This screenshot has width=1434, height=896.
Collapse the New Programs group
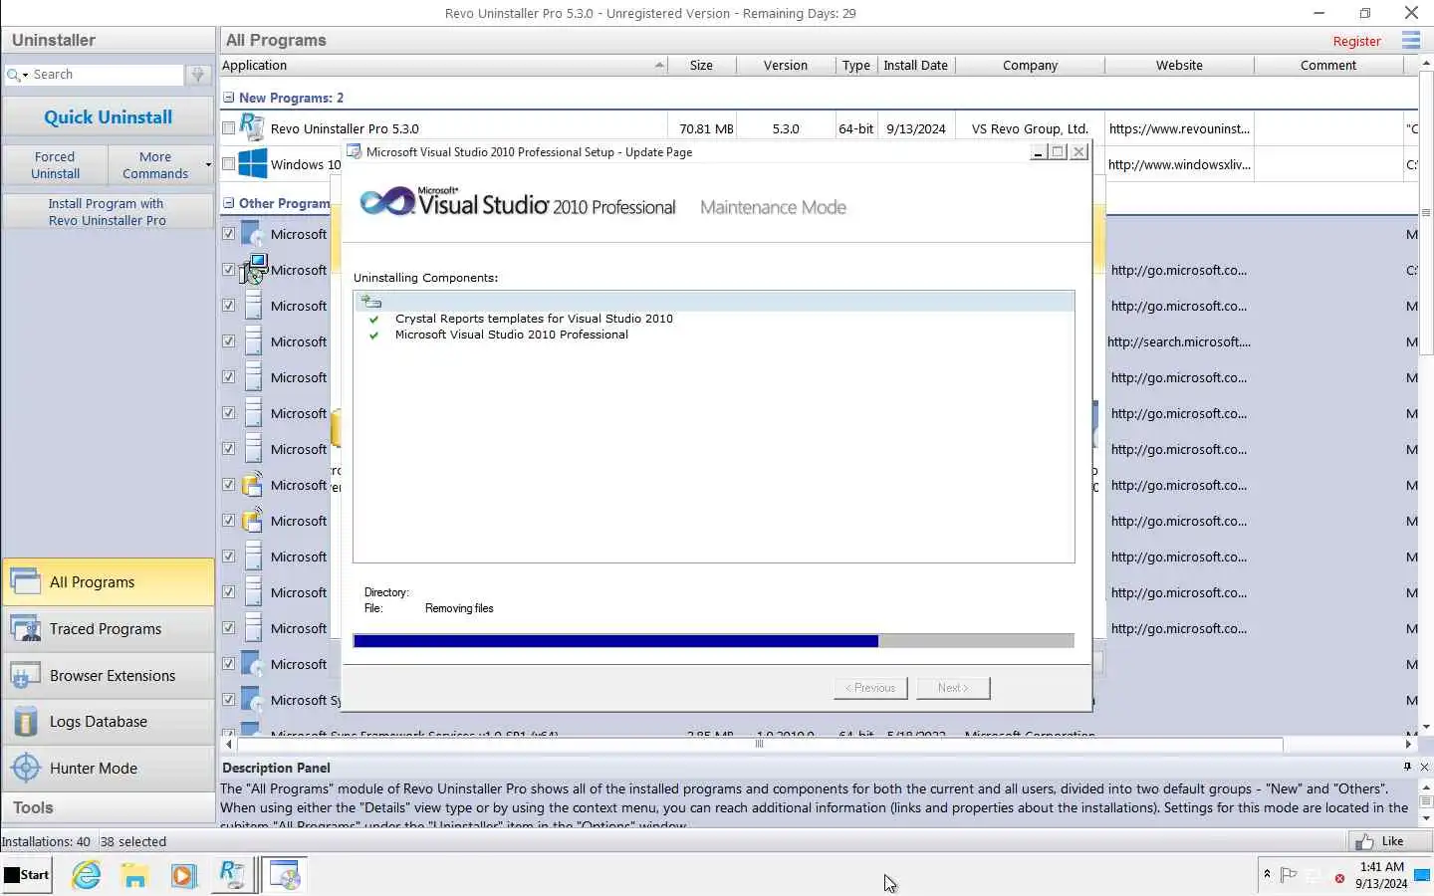[x=228, y=98]
